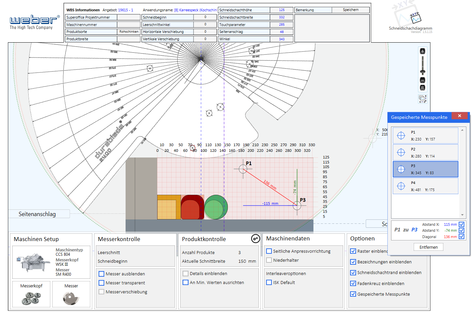
Task: Toggle Niederhalter checkbox
Action: [269, 260]
